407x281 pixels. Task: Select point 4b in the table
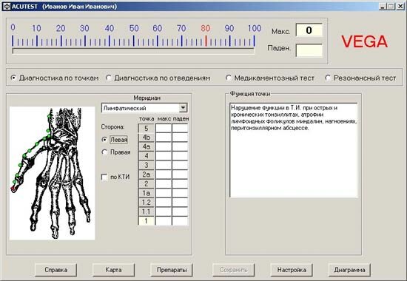(x=146, y=138)
